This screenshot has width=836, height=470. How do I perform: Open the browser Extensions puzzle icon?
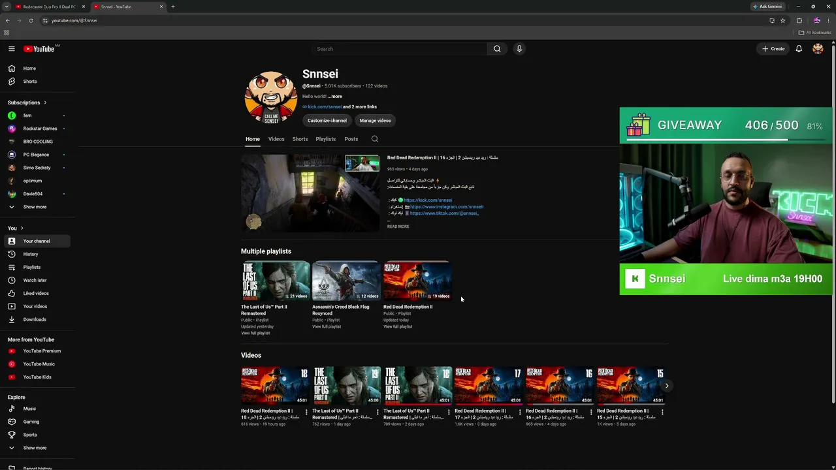[x=799, y=20]
